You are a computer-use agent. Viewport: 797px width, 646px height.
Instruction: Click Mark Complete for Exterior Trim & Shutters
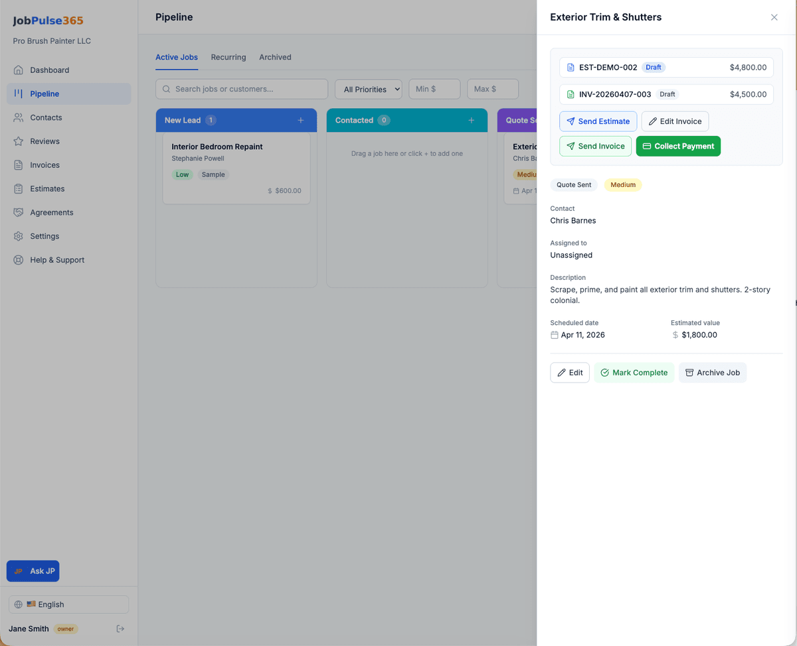point(634,373)
